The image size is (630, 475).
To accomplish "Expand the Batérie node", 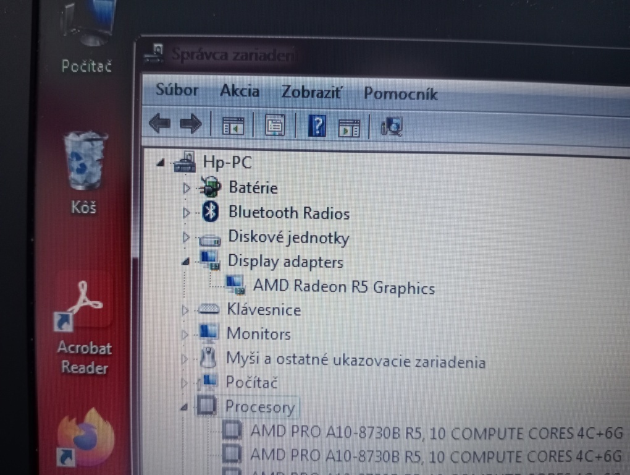I will point(186,188).
